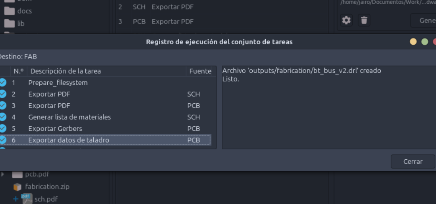Click the sch.pdf file icon

[27, 199]
